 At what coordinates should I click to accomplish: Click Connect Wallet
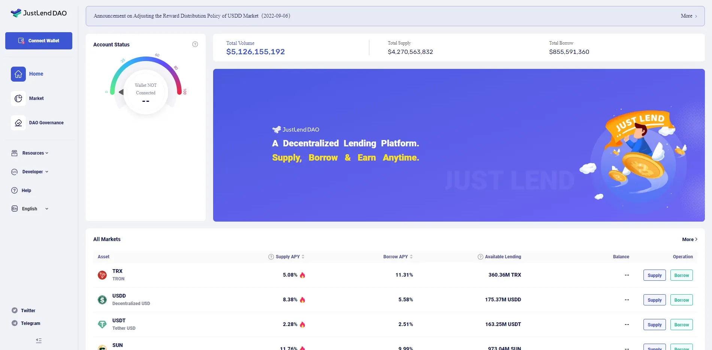(39, 40)
